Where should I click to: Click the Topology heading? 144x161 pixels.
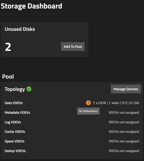tap(15, 89)
